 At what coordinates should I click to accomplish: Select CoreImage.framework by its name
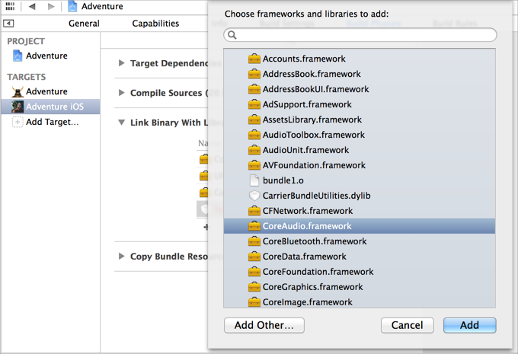coord(307,301)
